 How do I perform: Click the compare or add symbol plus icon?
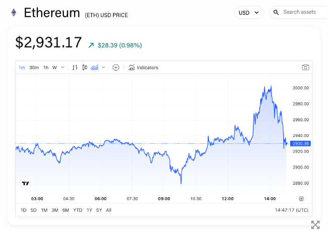tap(116, 67)
